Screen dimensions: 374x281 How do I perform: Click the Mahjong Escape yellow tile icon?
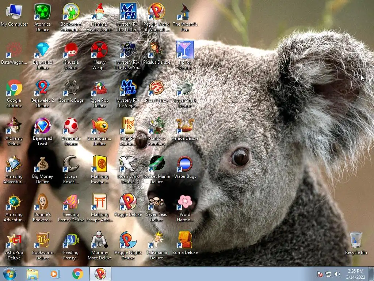coord(99,164)
